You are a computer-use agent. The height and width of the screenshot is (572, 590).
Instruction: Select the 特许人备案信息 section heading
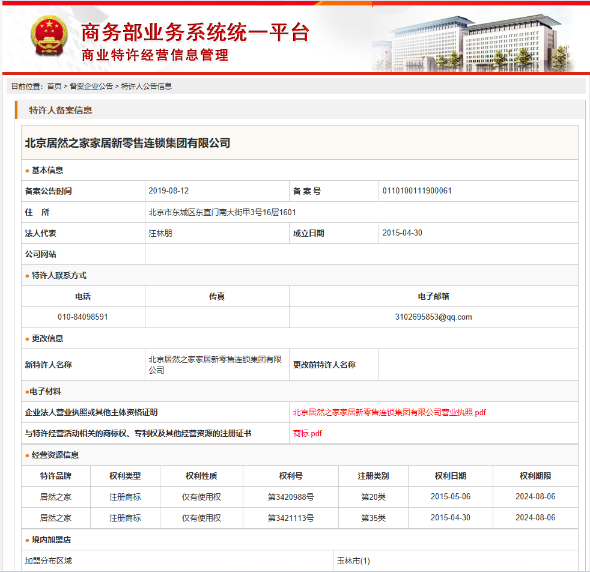[61, 111]
